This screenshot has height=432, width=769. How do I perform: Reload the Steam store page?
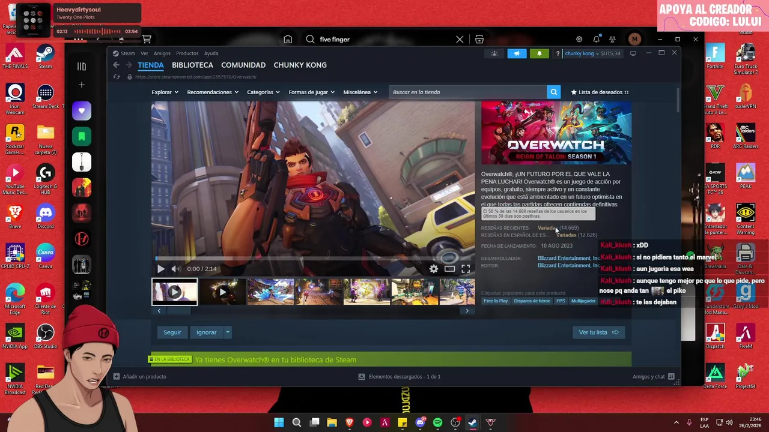point(117,77)
